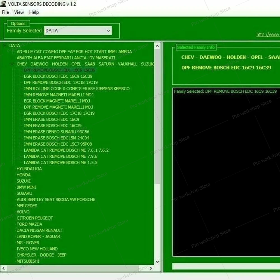Select the IVECO NEW HOLLAND family
The image size is (280, 280).
[x=37, y=249]
